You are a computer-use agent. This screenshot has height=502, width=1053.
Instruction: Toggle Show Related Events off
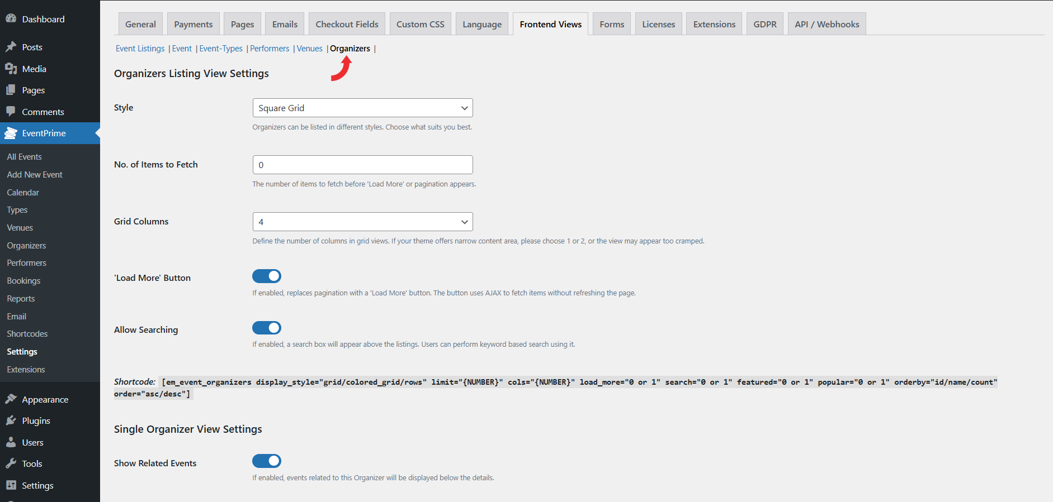coord(267,461)
